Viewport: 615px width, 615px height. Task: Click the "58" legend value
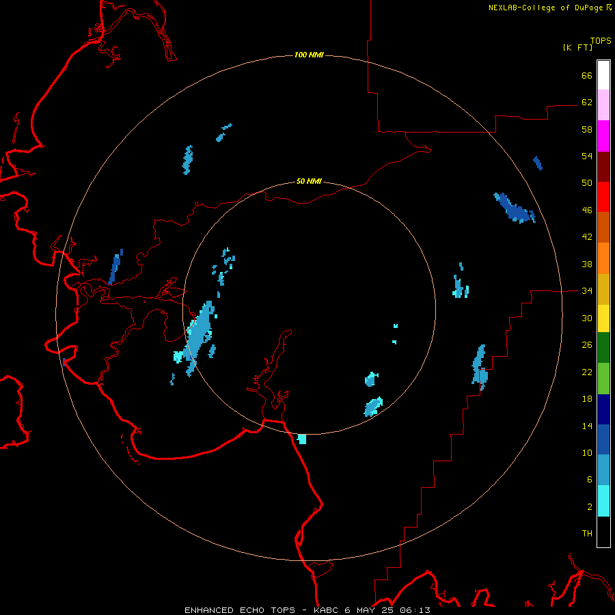[x=587, y=129]
